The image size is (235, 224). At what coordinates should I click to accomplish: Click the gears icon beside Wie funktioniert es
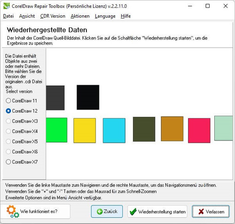click(13, 212)
